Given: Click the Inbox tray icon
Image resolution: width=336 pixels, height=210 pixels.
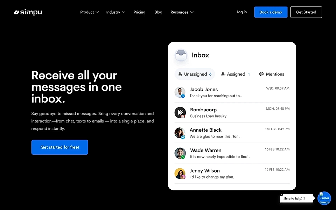Looking at the screenshot, I should point(181,55).
